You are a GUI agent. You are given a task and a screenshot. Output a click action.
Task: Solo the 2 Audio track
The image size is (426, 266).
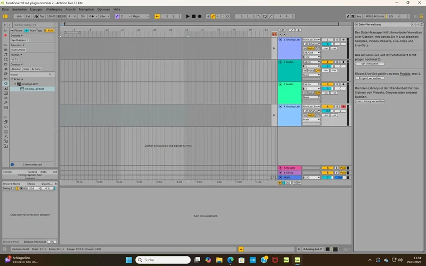pyautogui.click(x=337, y=62)
